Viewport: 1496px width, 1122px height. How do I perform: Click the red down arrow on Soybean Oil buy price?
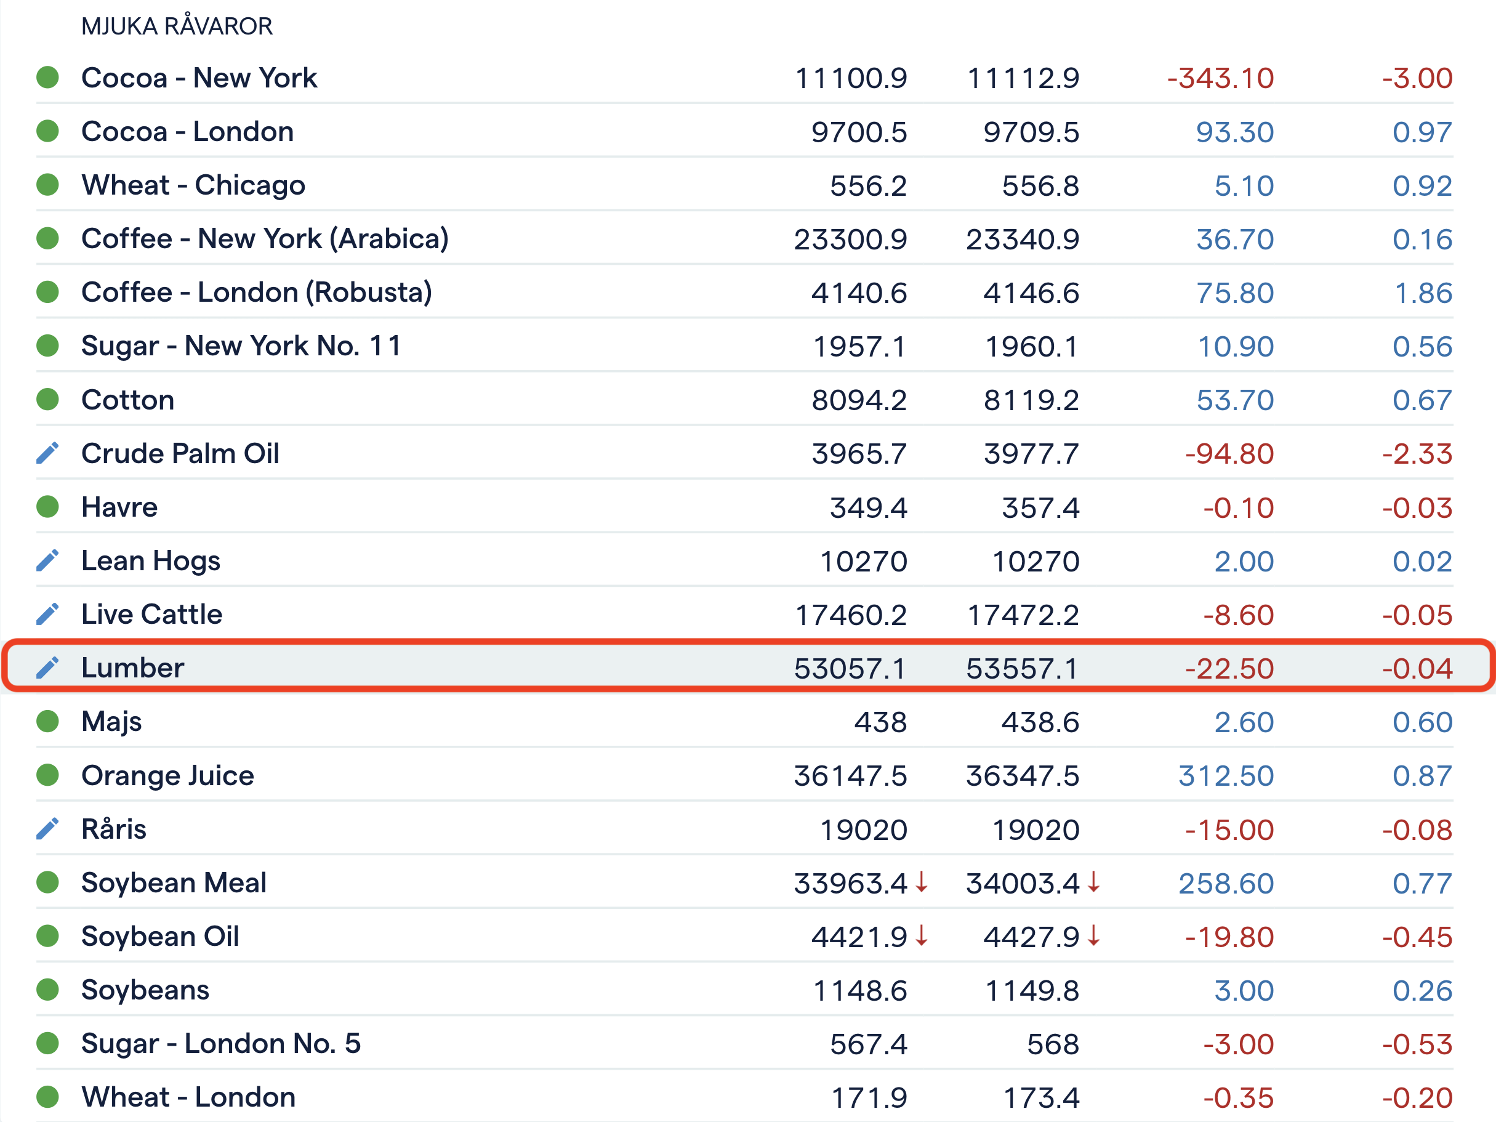(1093, 936)
